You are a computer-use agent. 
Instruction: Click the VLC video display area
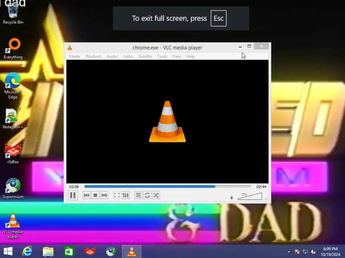(x=167, y=121)
